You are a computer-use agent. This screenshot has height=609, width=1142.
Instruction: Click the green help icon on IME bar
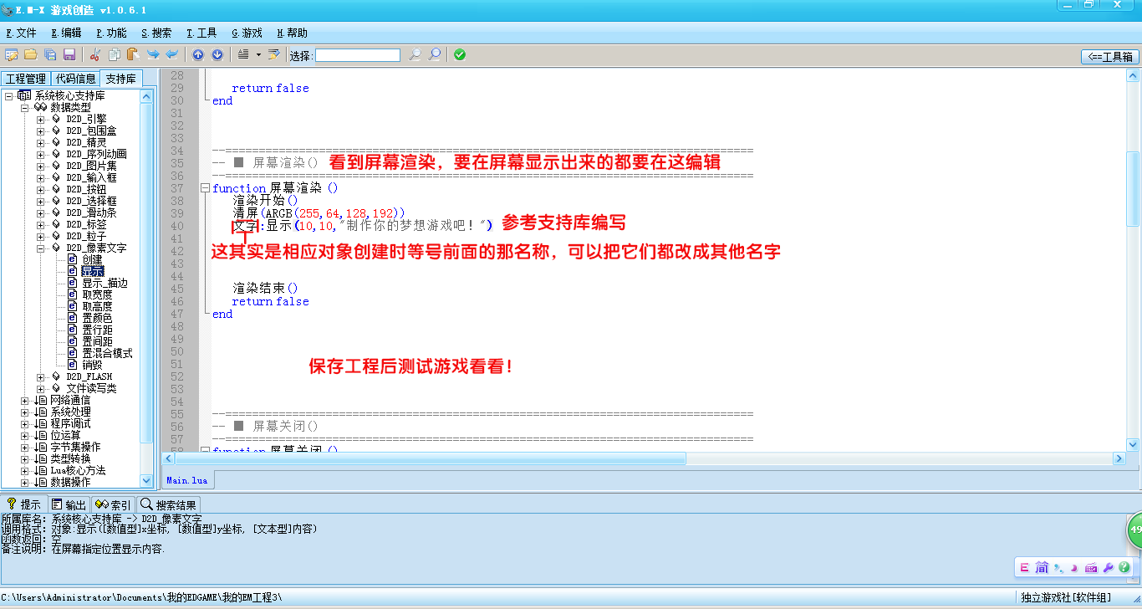click(1124, 567)
